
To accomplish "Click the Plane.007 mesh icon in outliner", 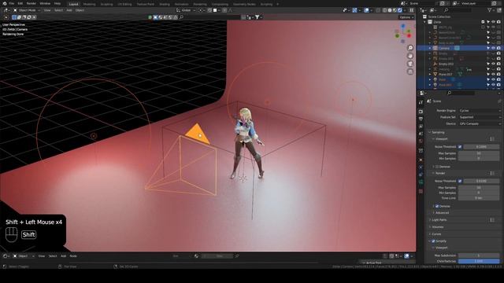I will 435,74.
